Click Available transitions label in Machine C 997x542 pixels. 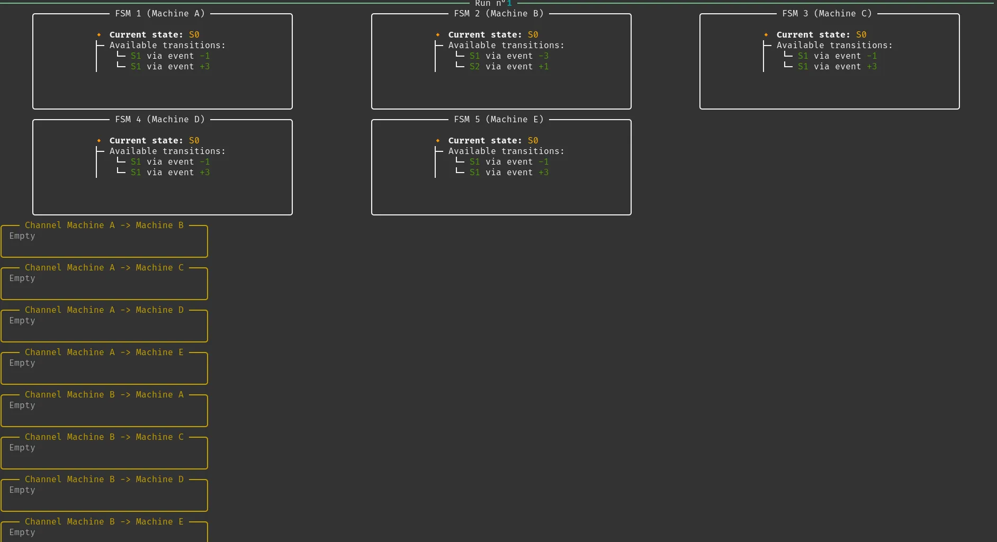click(x=834, y=46)
